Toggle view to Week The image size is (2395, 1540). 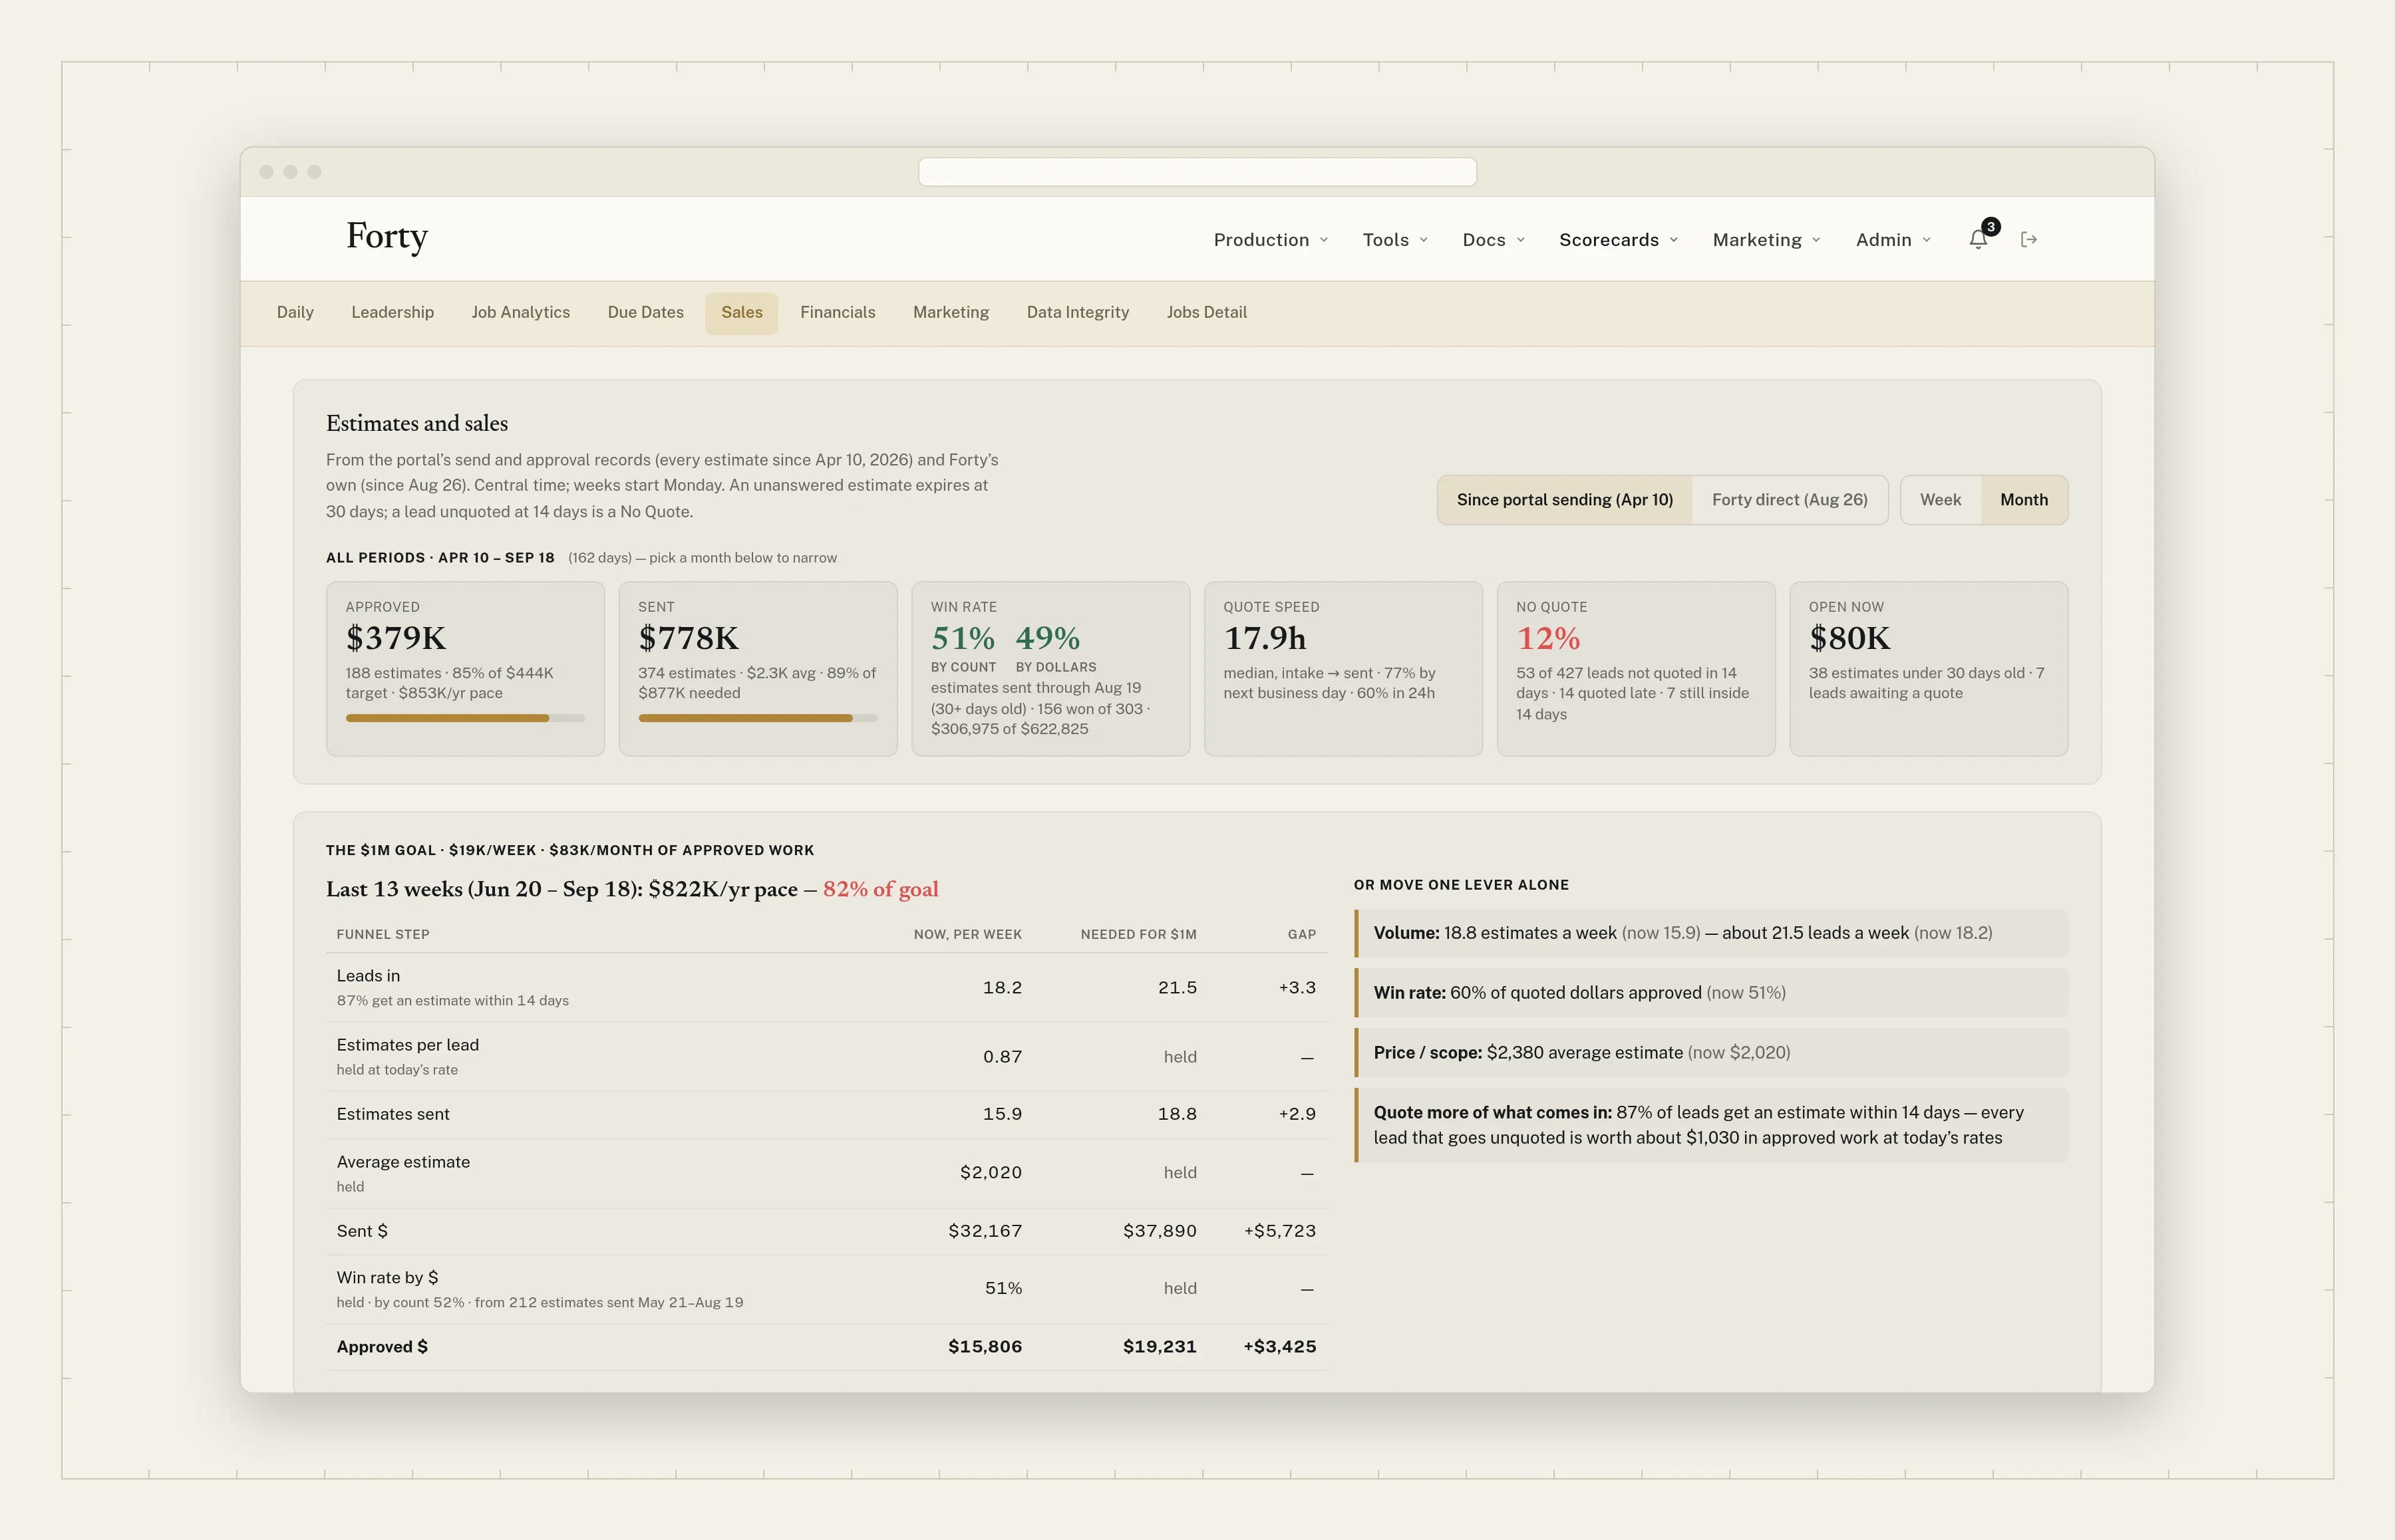point(1940,500)
